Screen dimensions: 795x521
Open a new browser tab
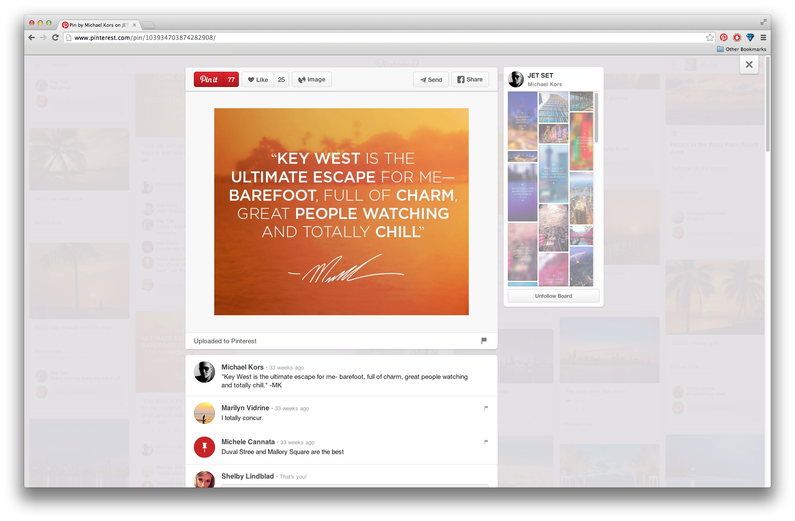[148, 25]
